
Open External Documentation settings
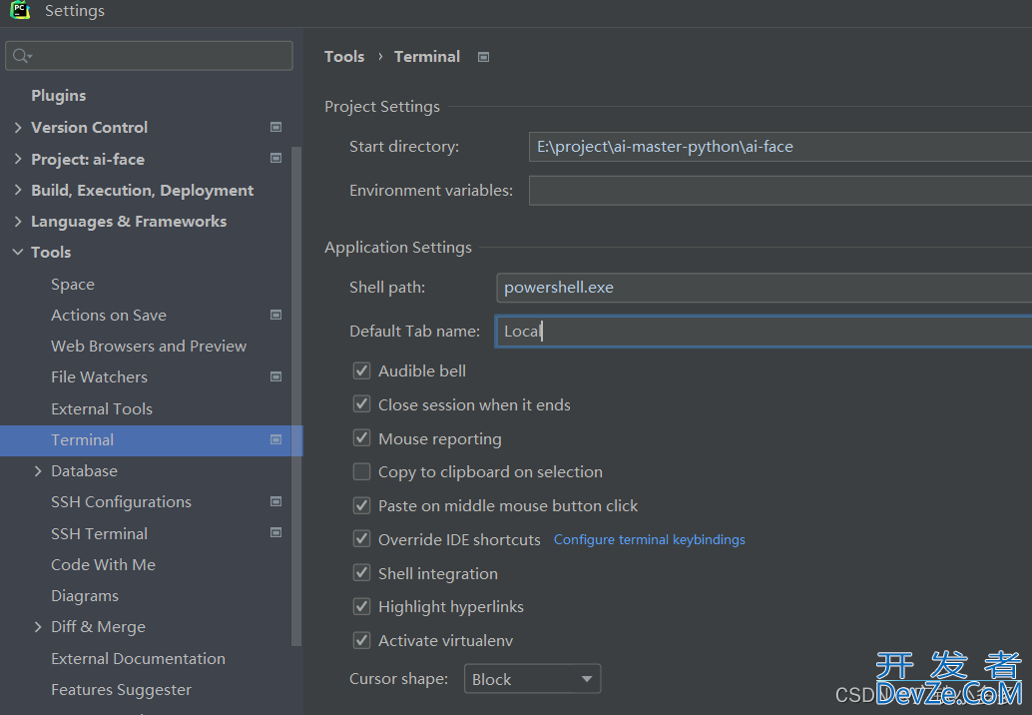[x=138, y=658]
